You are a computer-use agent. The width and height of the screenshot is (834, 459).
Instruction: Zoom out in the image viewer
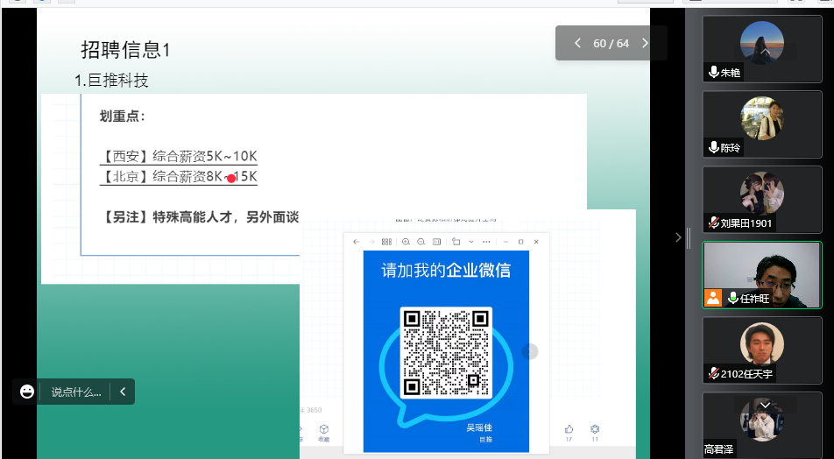click(x=421, y=241)
